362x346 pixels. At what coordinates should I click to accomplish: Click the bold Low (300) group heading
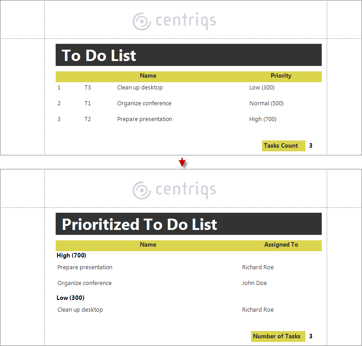71,298
